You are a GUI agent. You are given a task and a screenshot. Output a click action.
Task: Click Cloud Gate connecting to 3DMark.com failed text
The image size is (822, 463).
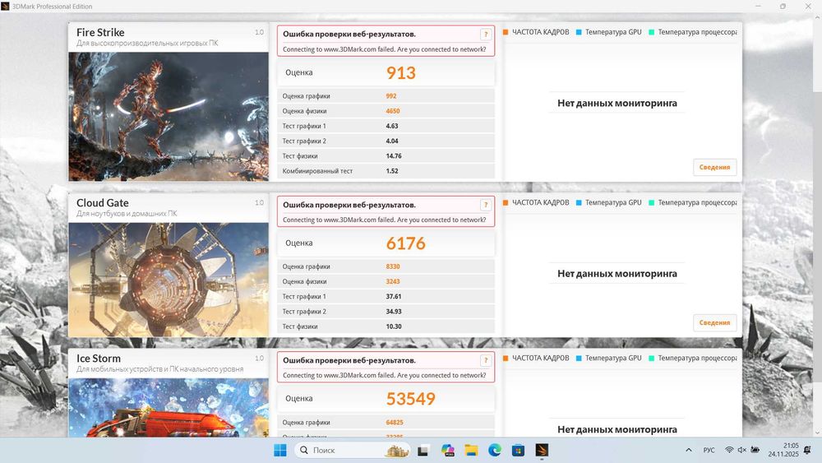pyautogui.click(x=384, y=220)
